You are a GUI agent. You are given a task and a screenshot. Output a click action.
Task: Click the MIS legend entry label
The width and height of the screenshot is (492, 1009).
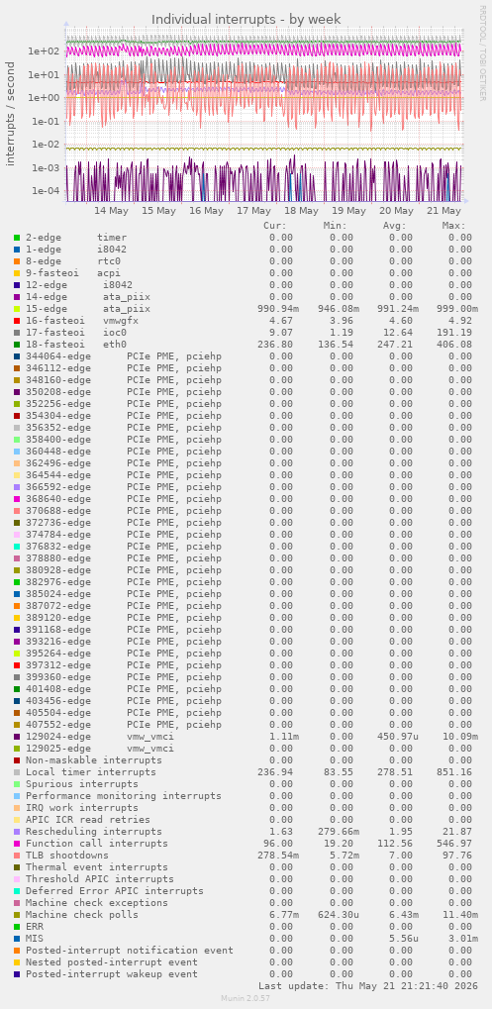35,939
